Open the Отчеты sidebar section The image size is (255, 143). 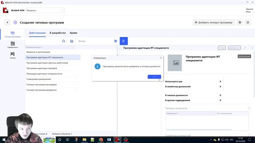[12, 55]
